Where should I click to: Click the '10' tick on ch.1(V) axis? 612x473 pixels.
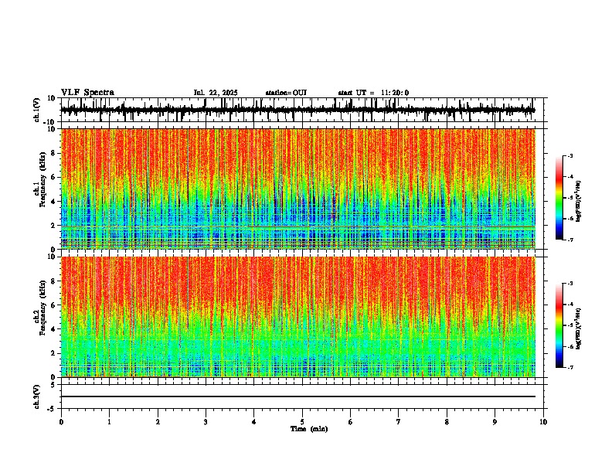click(x=53, y=98)
